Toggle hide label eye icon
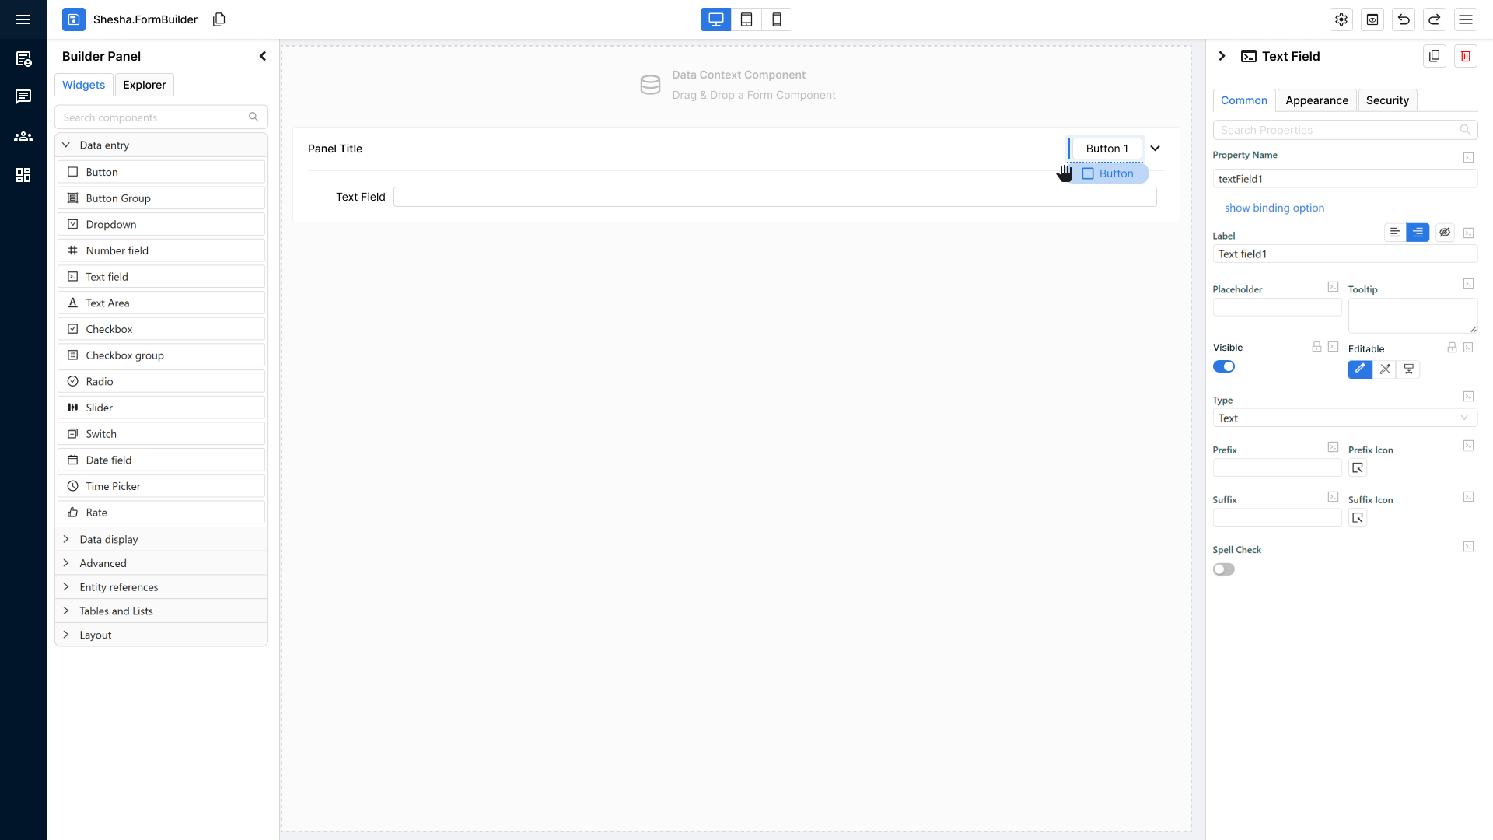Image resolution: width=1493 pixels, height=840 pixels. (1445, 233)
